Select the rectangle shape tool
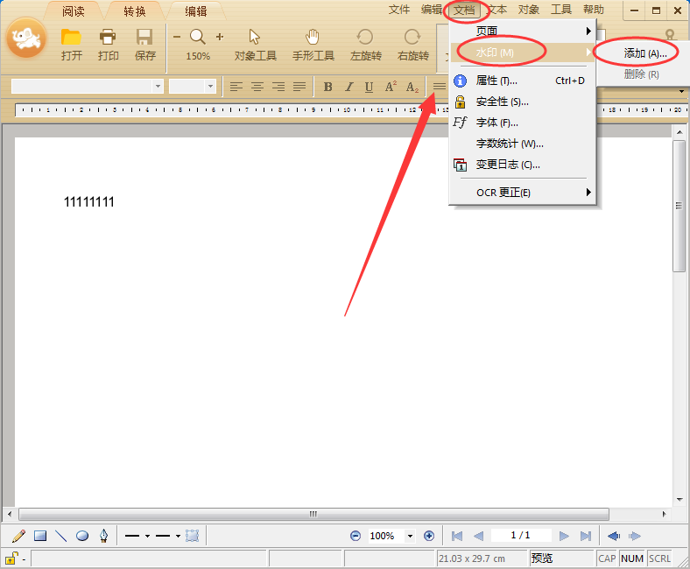 click(40, 536)
